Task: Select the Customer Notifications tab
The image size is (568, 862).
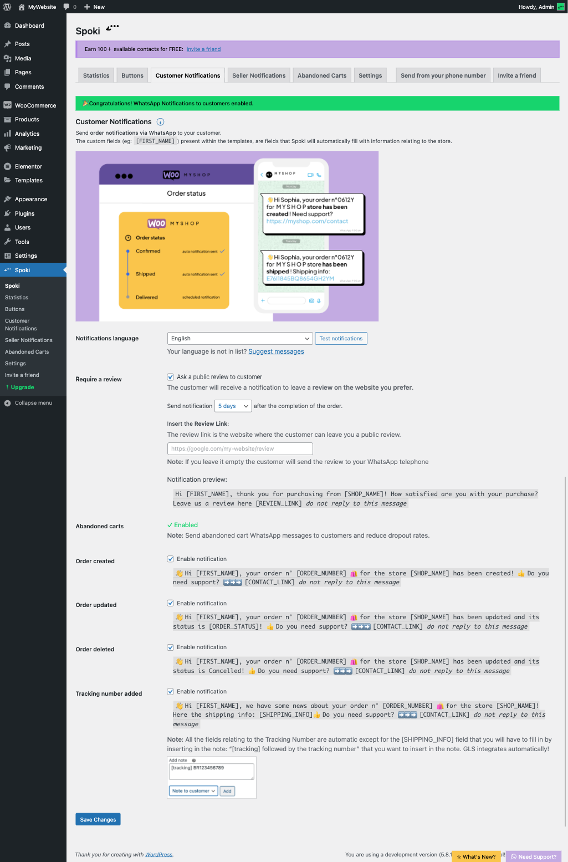Action: coord(188,75)
